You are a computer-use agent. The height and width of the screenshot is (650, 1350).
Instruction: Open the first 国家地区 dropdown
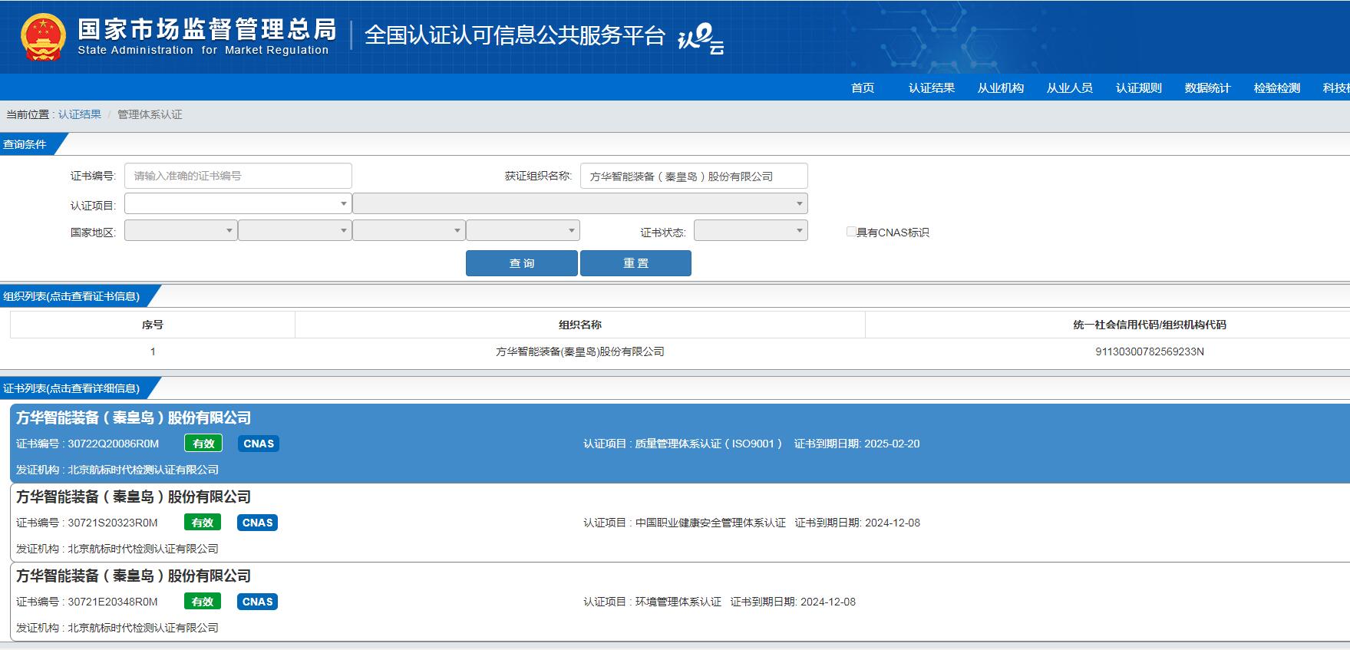pyautogui.click(x=180, y=230)
